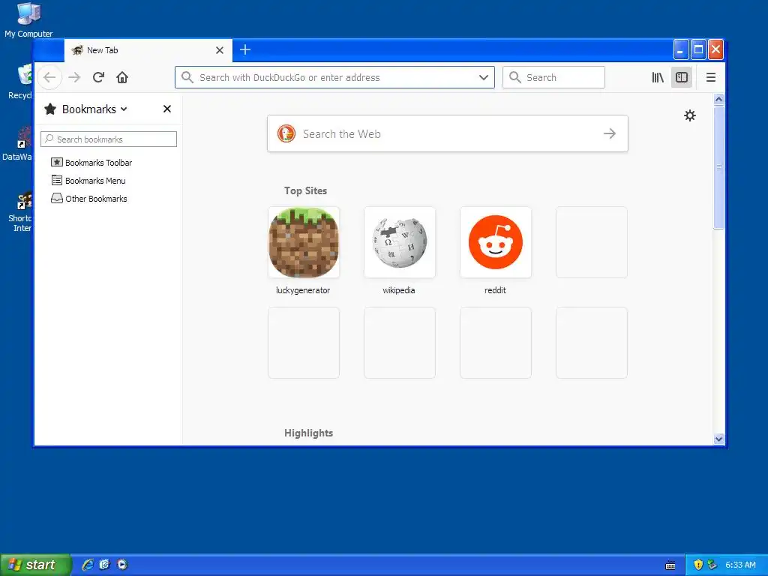Click the security shield tray icon

pyautogui.click(x=698, y=565)
